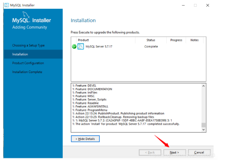Select Choosing a Setup Type step

point(28,45)
